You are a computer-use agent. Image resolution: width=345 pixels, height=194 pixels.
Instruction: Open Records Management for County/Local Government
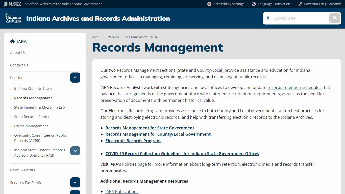pyautogui.click(x=158, y=134)
